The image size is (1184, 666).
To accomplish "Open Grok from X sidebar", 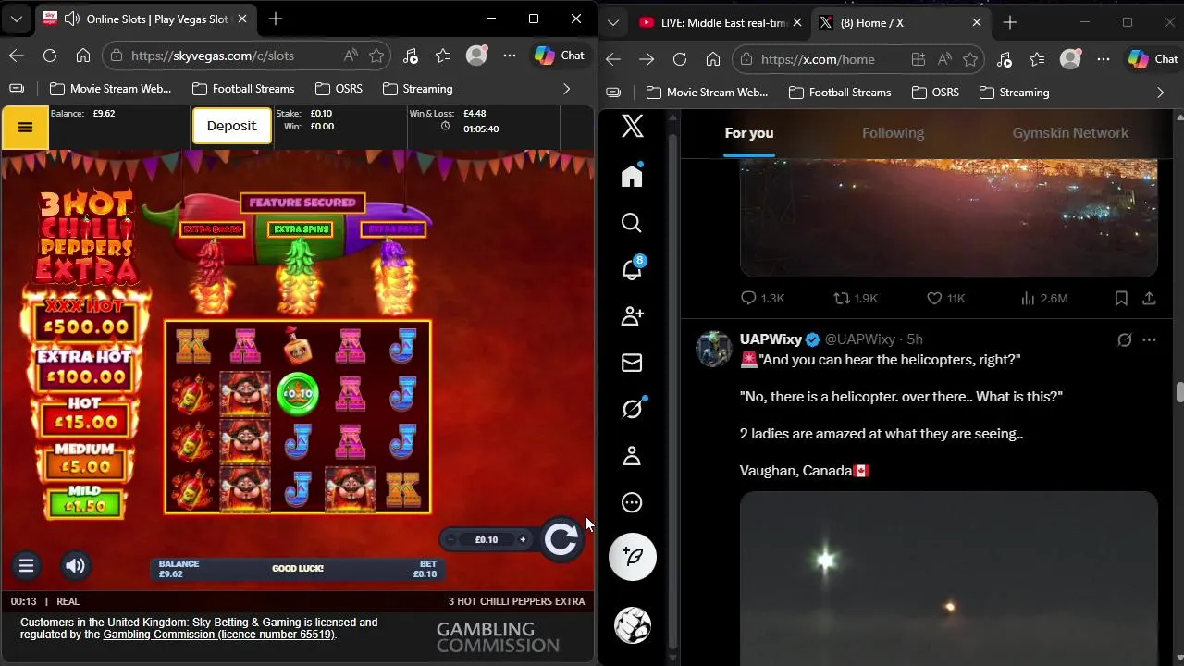I will point(632,409).
